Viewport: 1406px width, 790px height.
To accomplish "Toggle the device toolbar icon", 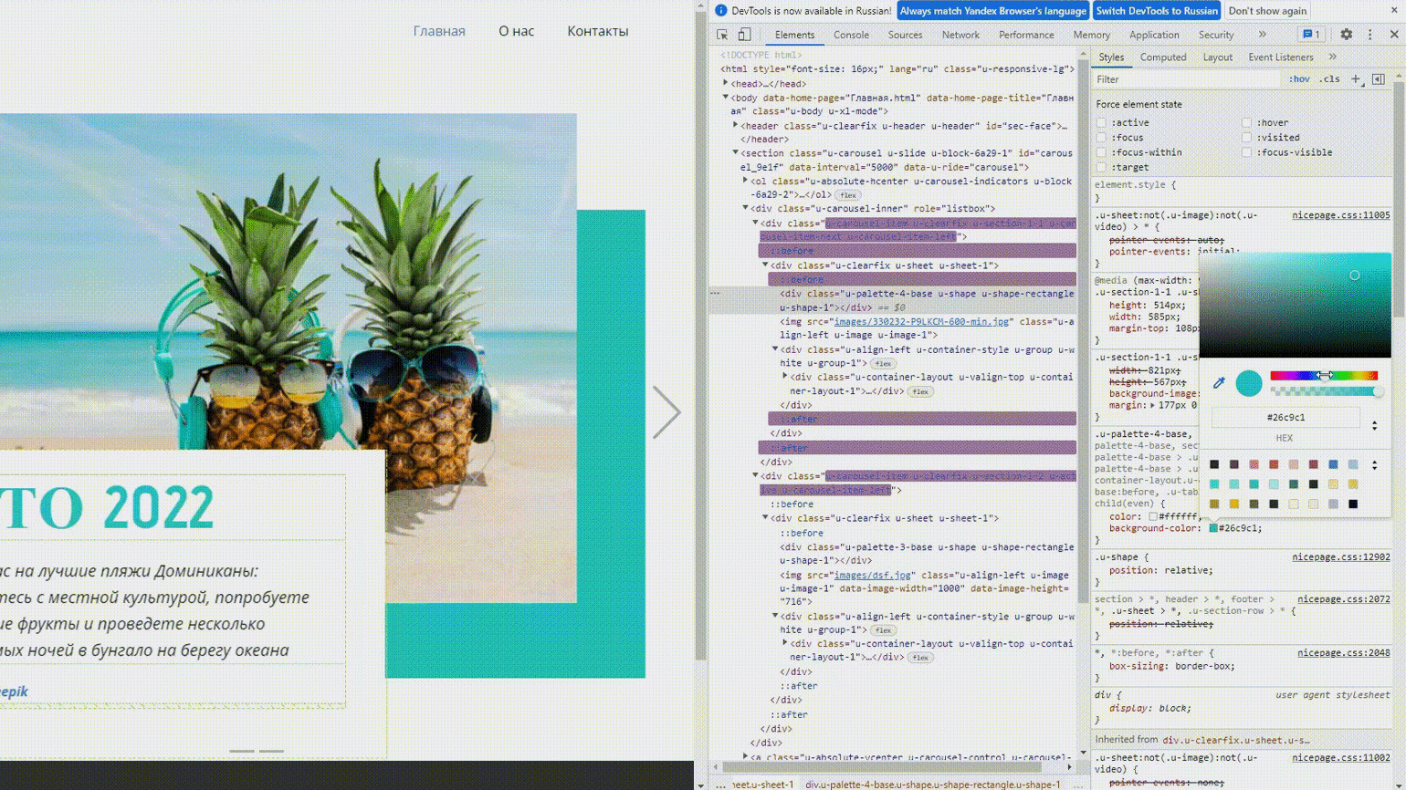I will pos(744,35).
